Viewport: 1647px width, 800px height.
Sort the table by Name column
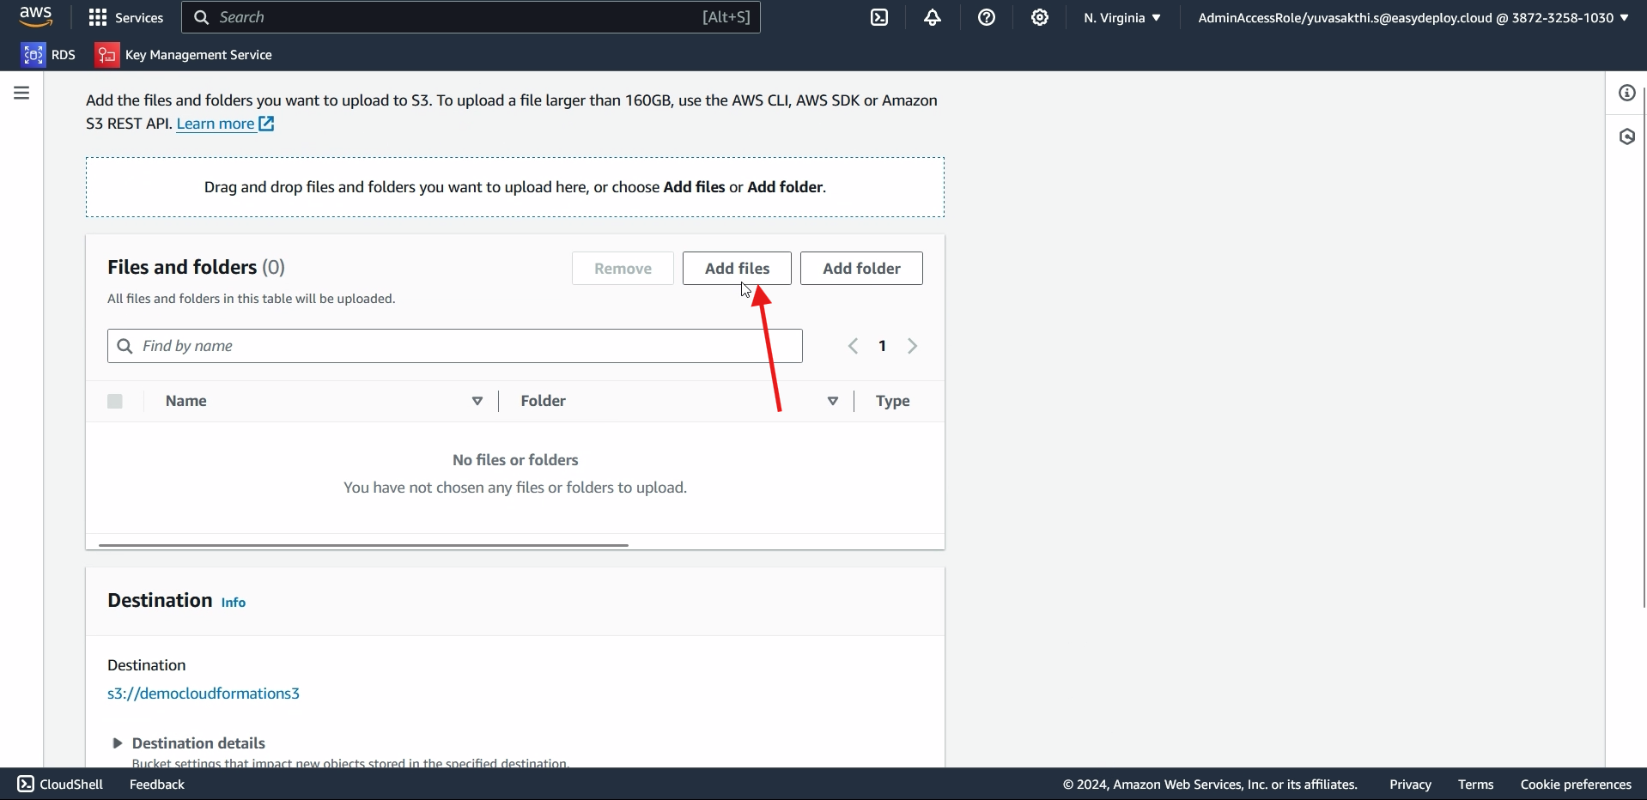pyautogui.click(x=186, y=401)
